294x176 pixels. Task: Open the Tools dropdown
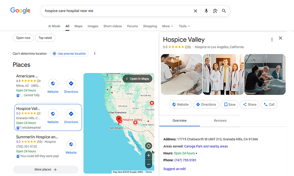184,26
